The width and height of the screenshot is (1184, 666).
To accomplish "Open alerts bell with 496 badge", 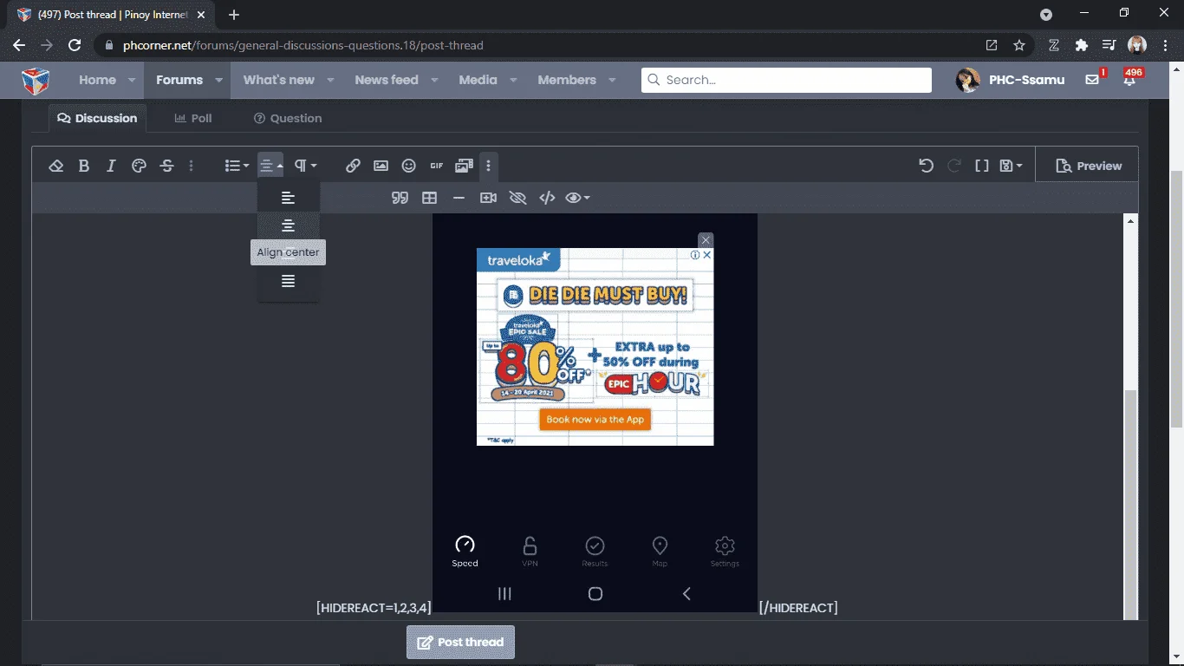I will (x=1129, y=80).
